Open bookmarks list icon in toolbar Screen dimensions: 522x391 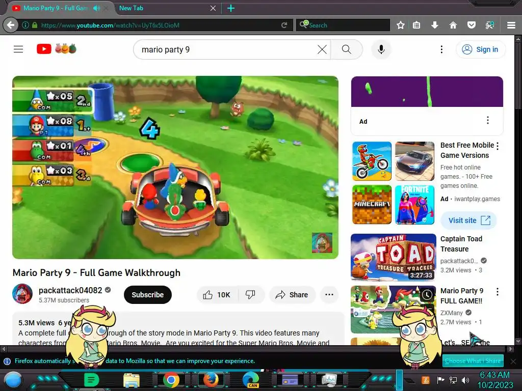[416, 25]
